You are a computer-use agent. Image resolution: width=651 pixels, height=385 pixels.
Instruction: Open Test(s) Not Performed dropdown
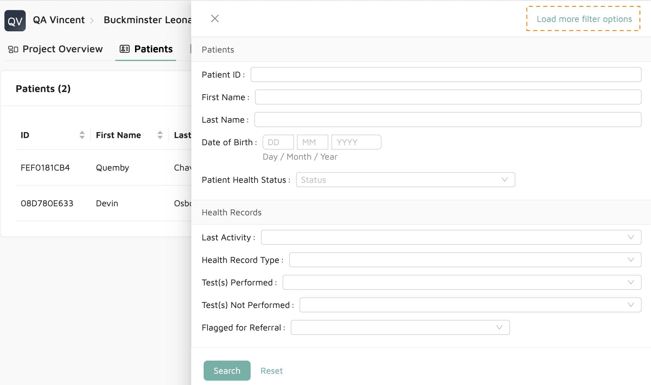(x=470, y=305)
